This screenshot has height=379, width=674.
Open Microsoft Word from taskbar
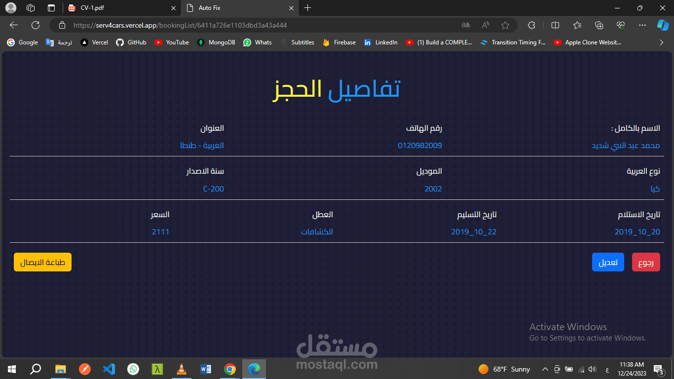pyautogui.click(x=205, y=369)
